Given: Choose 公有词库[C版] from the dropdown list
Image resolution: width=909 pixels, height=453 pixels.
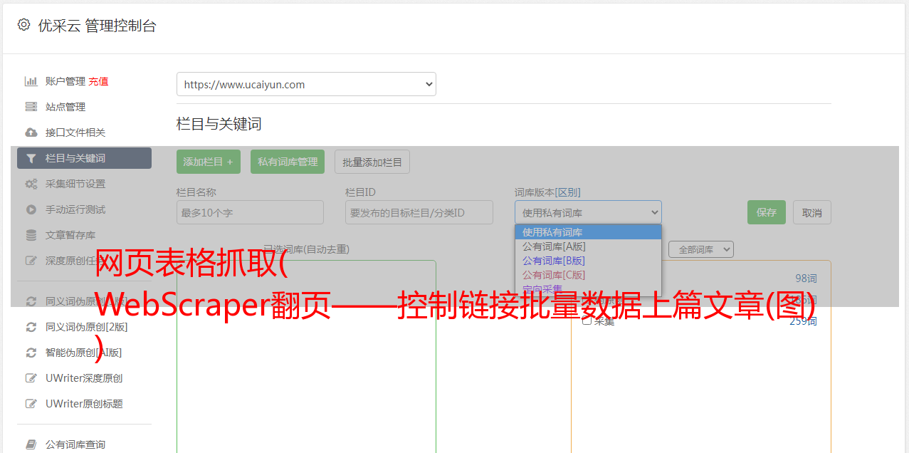Looking at the screenshot, I should coord(588,275).
